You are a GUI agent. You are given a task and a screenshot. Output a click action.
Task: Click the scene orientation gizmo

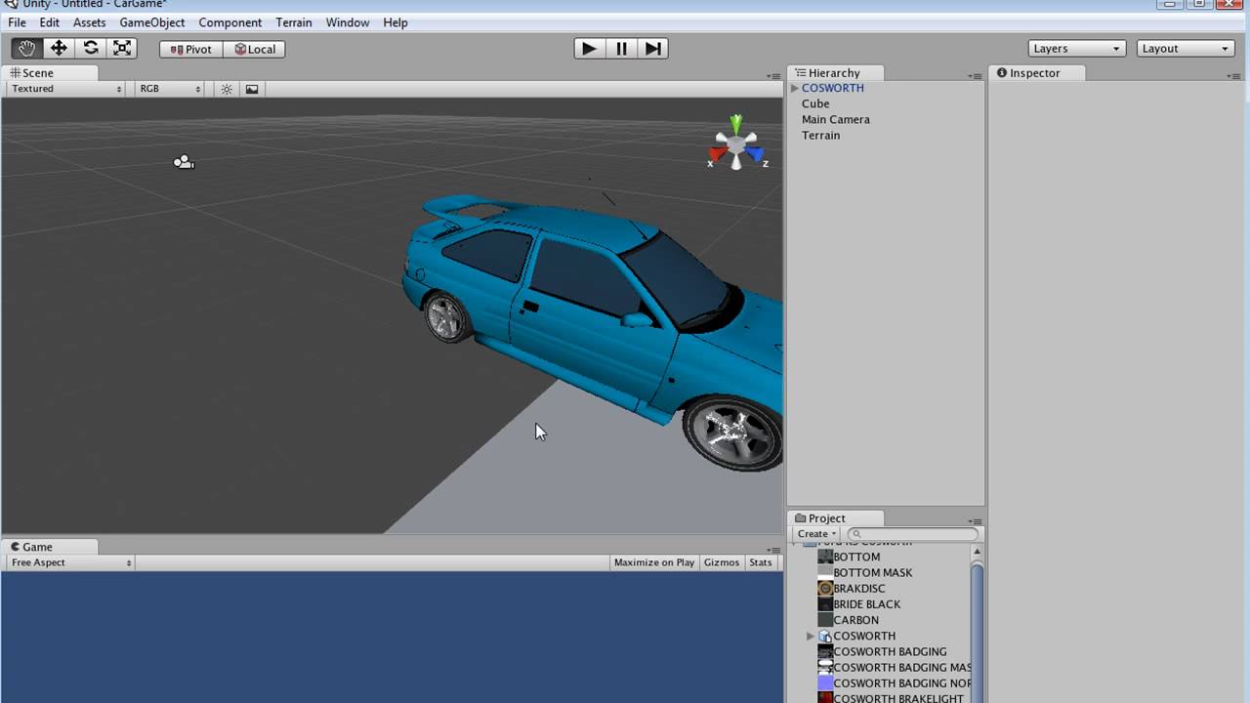tap(737, 144)
